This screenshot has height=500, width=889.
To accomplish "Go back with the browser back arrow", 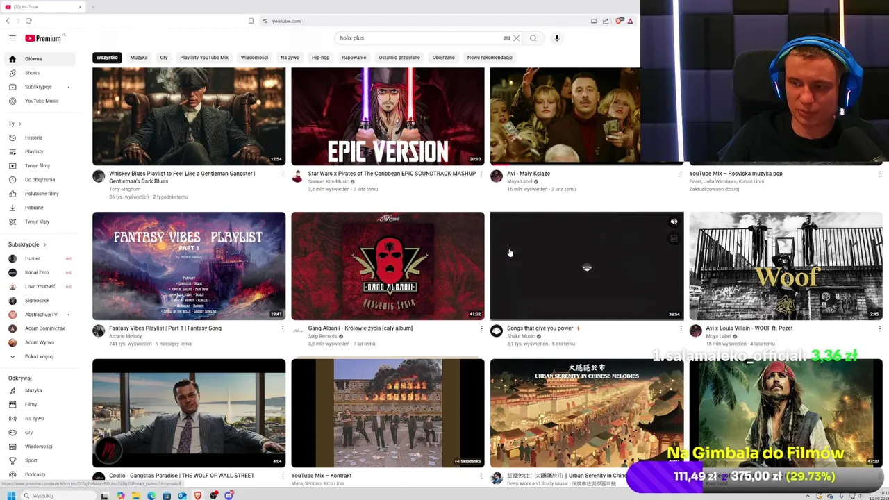I will pyautogui.click(x=8, y=21).
